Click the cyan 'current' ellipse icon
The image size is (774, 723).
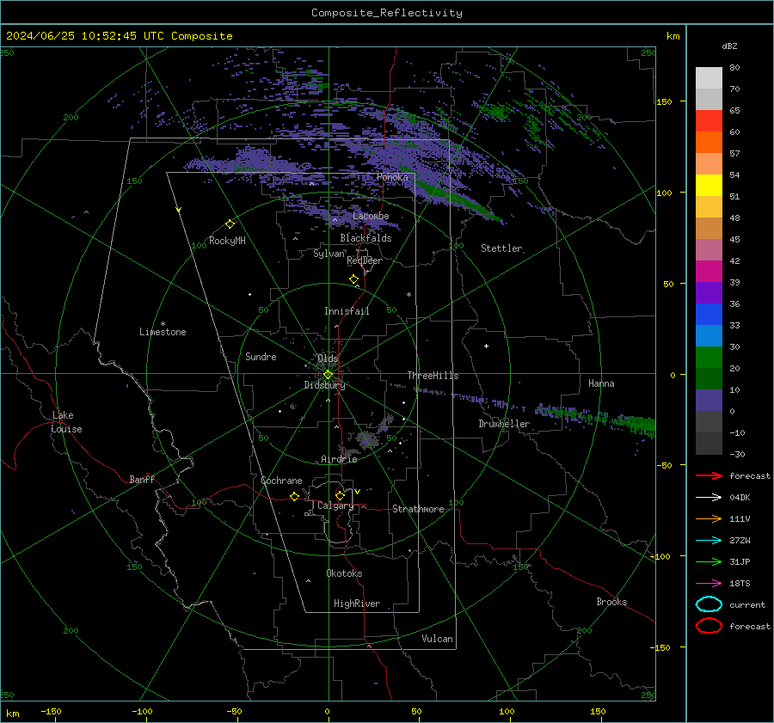click(709, 604)
